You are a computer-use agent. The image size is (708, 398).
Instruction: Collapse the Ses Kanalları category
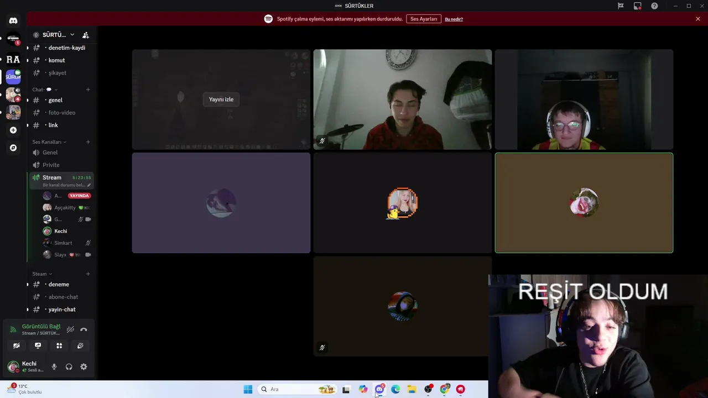[49, 142]
